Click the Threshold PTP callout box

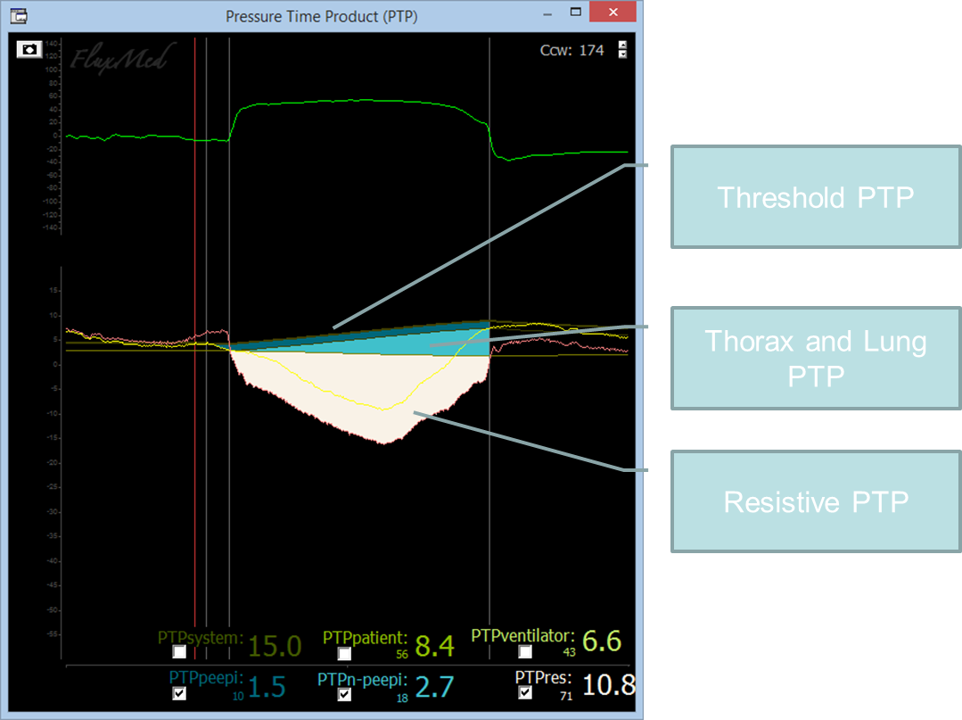815,197
